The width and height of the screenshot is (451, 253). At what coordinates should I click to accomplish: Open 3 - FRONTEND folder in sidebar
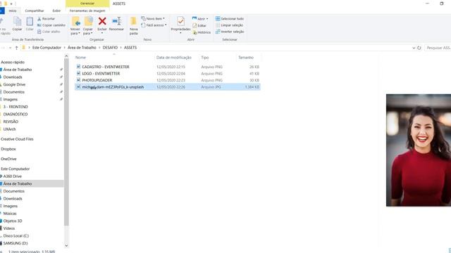pyautogui.click(x=16, y=107)
